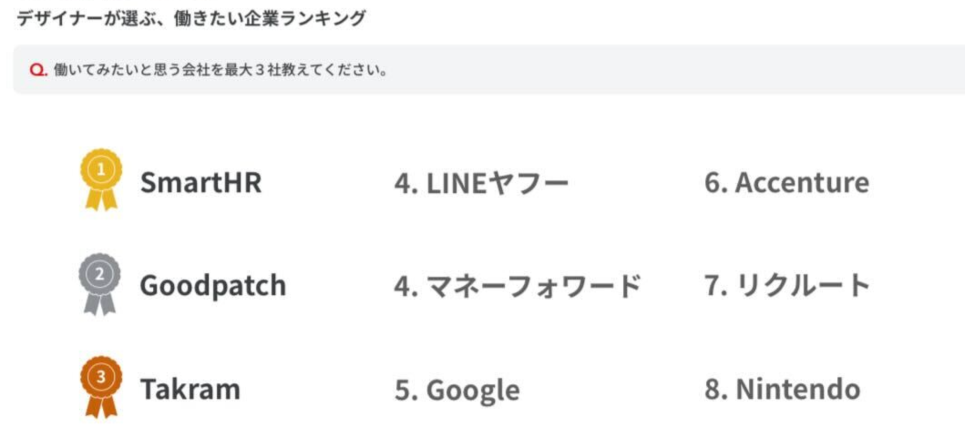The image size is (965, 437).
Task: Click the ranking title デザイナーが選ぶ heading
Action: coord(191,19)
